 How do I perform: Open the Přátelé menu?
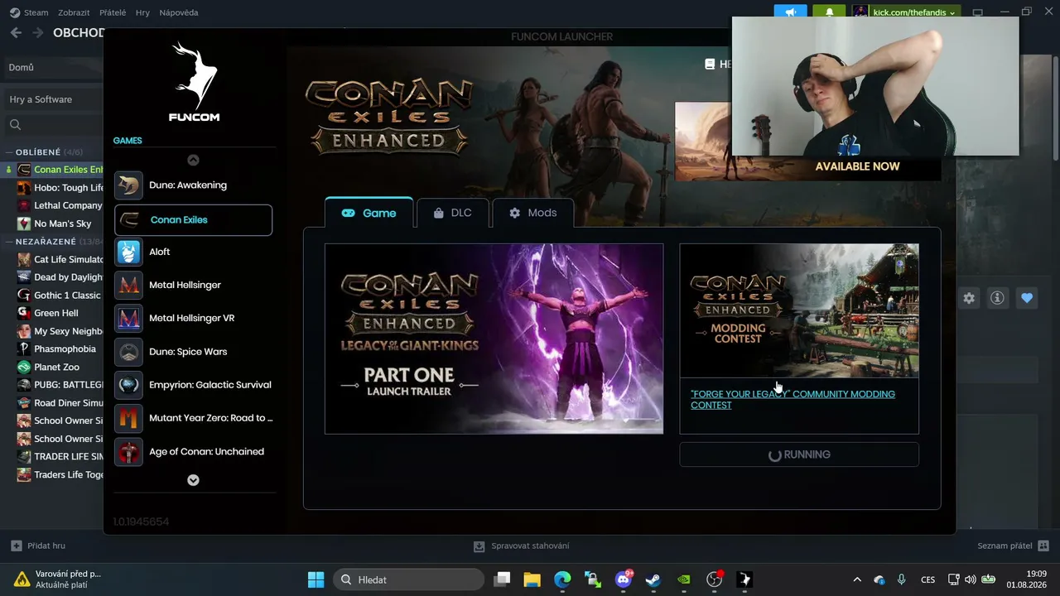113,12
